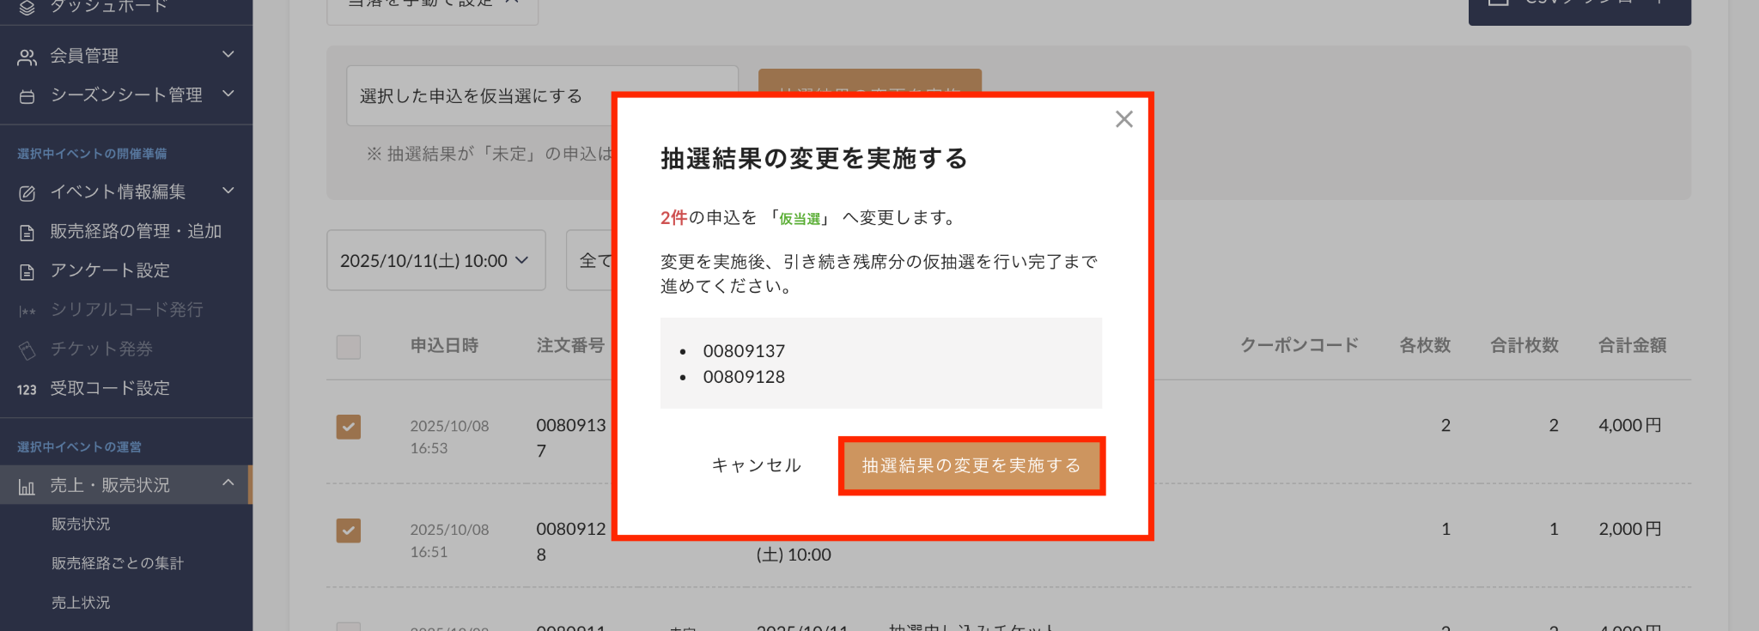Click the シーズンシート管理 calendar icon

click(x=27, y=96)
